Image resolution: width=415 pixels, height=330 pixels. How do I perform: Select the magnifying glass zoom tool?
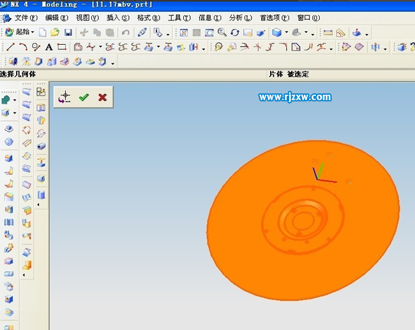coord(222,32)
